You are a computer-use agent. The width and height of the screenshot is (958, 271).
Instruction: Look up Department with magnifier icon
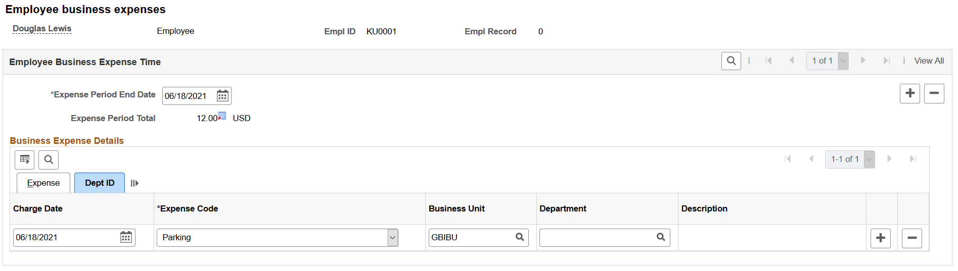tap(661, 237)
